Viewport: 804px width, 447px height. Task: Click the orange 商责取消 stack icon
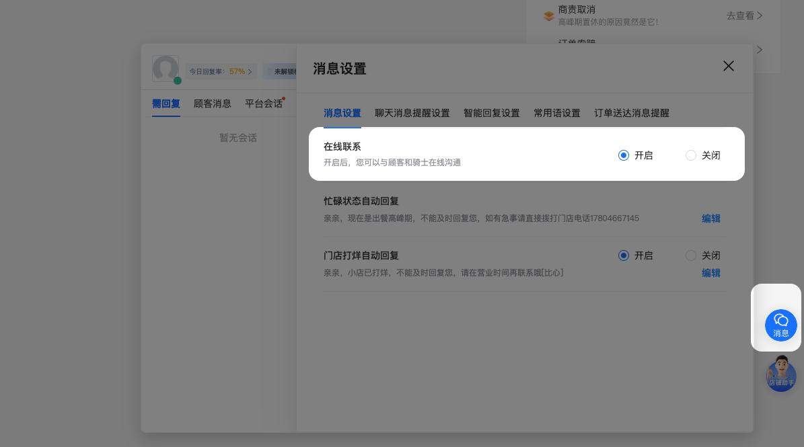(x=549, y=15)
